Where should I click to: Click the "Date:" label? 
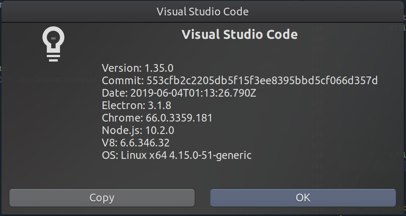point(115,93)
